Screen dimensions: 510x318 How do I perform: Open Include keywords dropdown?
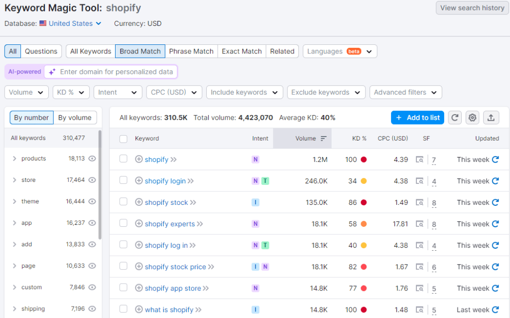tap(245, 92)
